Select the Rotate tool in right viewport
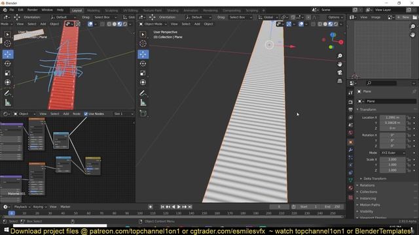Viewport: 419px width, 235px height. (x=143, y=64)
